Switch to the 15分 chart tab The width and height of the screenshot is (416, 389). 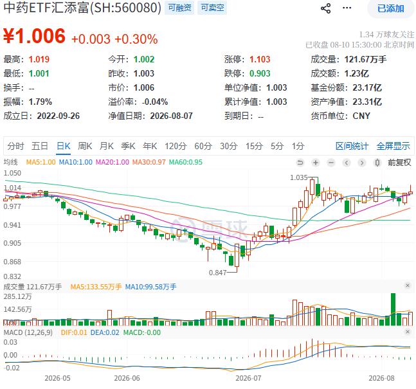coord(254,146)
